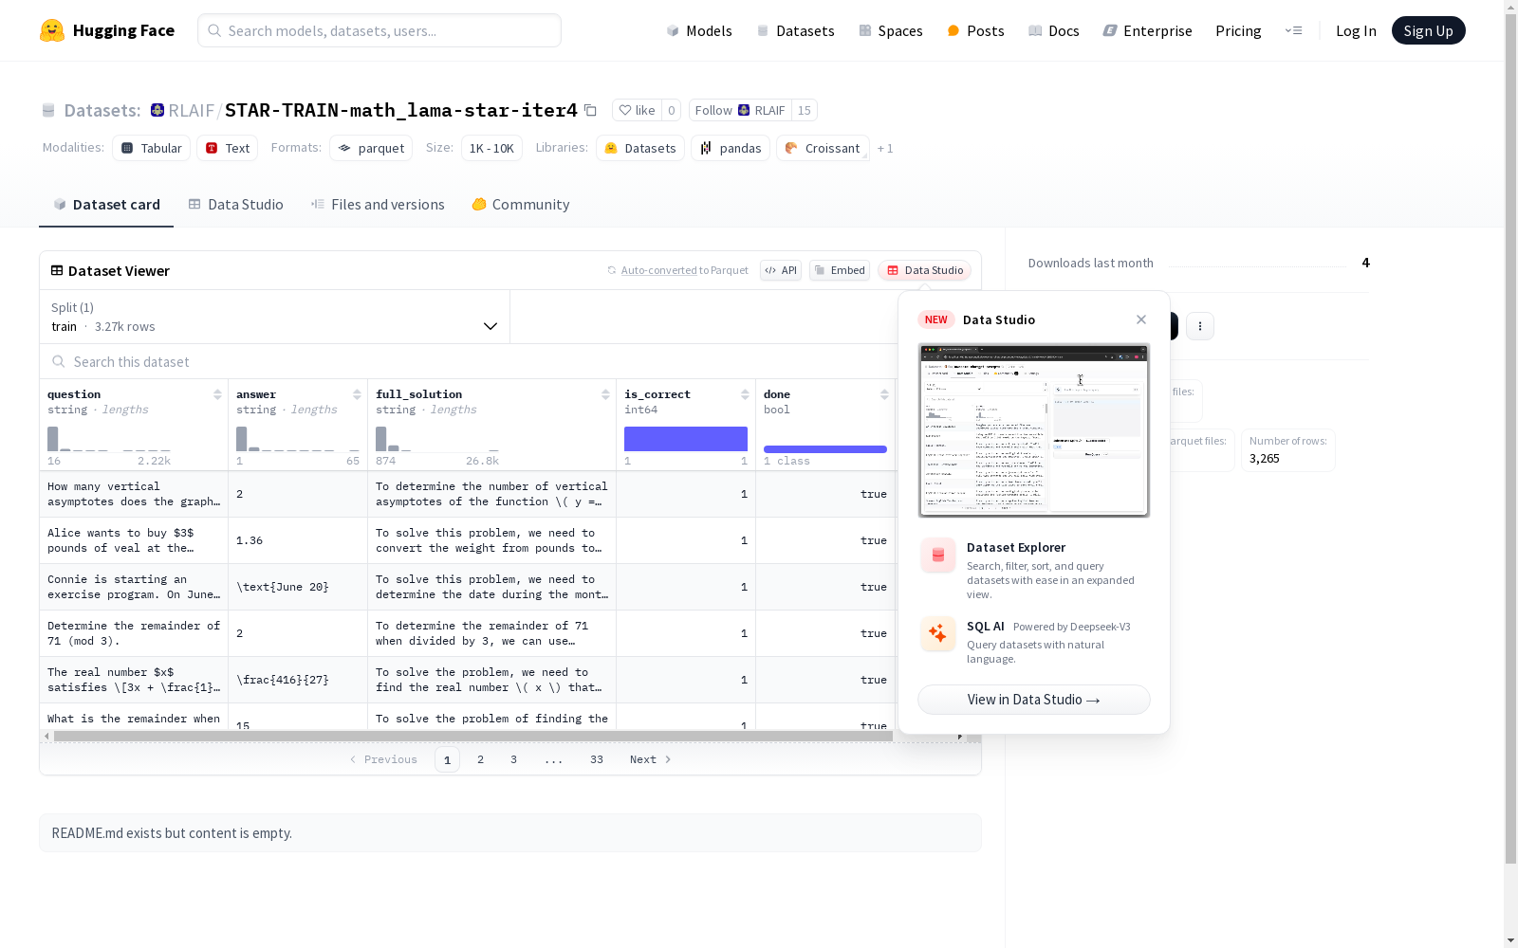Sort the done column

[884, 394]
